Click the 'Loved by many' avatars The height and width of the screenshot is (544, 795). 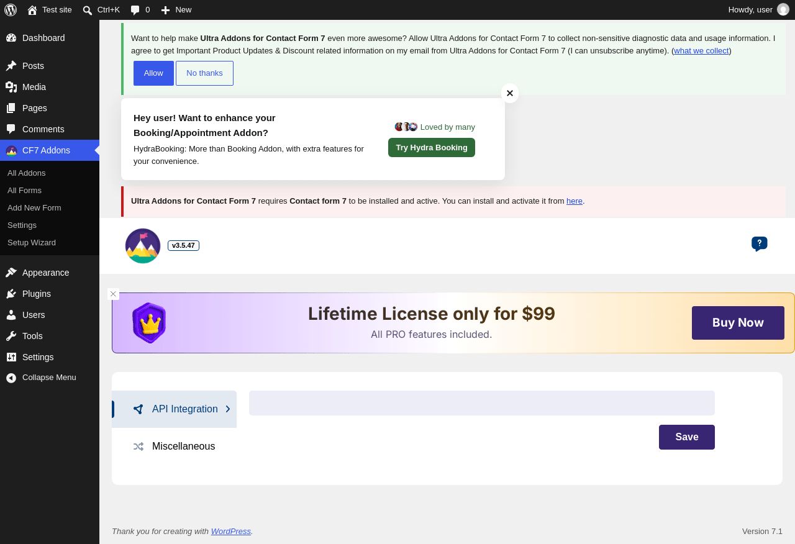[x=406, y=127]
